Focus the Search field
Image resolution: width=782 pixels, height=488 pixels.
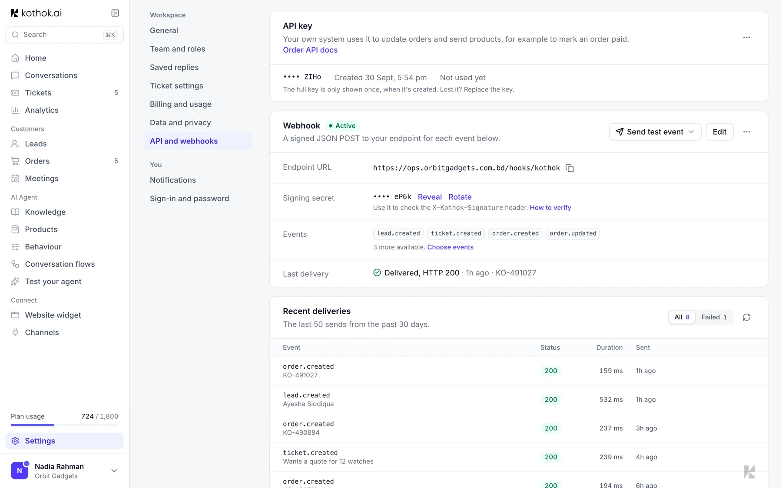coord(65,35)
